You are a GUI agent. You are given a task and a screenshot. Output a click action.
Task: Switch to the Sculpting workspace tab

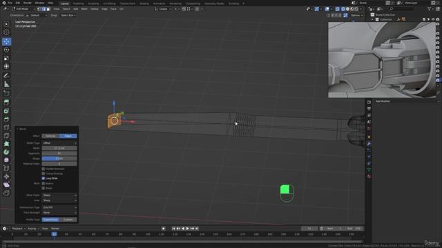(x=94, y=3)
